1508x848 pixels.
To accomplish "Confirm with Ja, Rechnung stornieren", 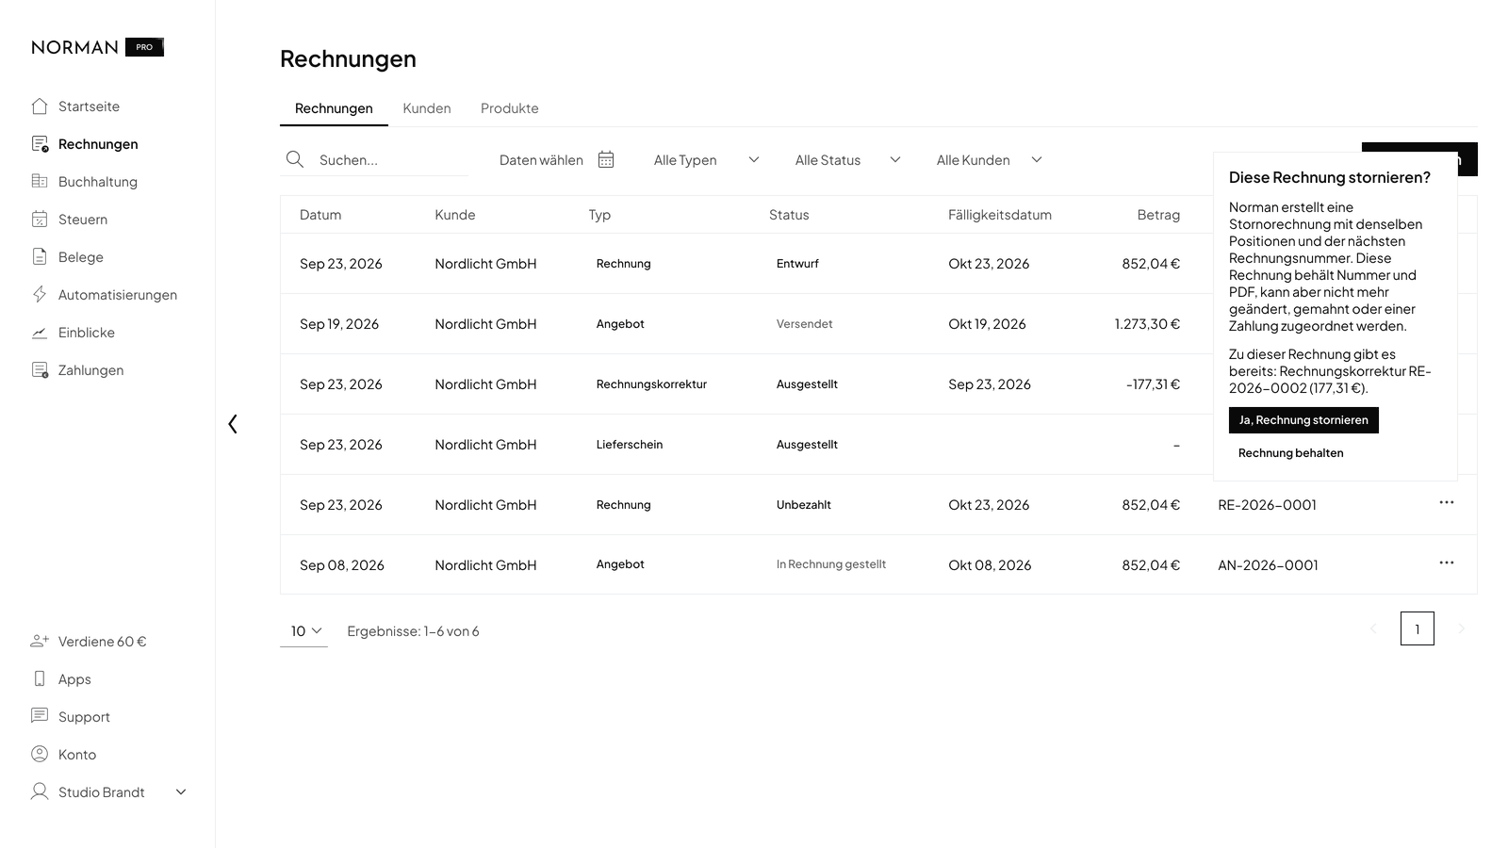I will 1303,420.
